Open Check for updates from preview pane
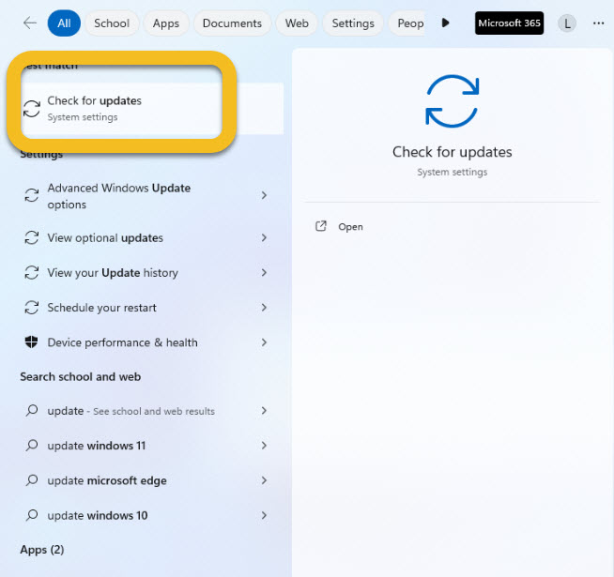Screen dimensions: 614x577 pos(350,226)
